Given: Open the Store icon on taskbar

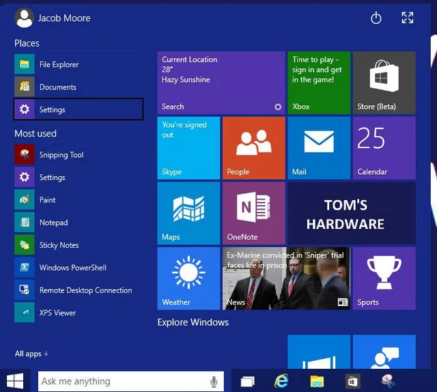Looking at the screenshot, I should (352, 381).
